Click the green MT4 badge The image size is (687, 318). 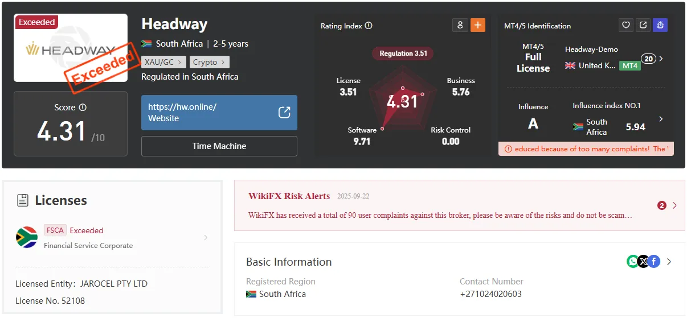(x=629, y=66)
